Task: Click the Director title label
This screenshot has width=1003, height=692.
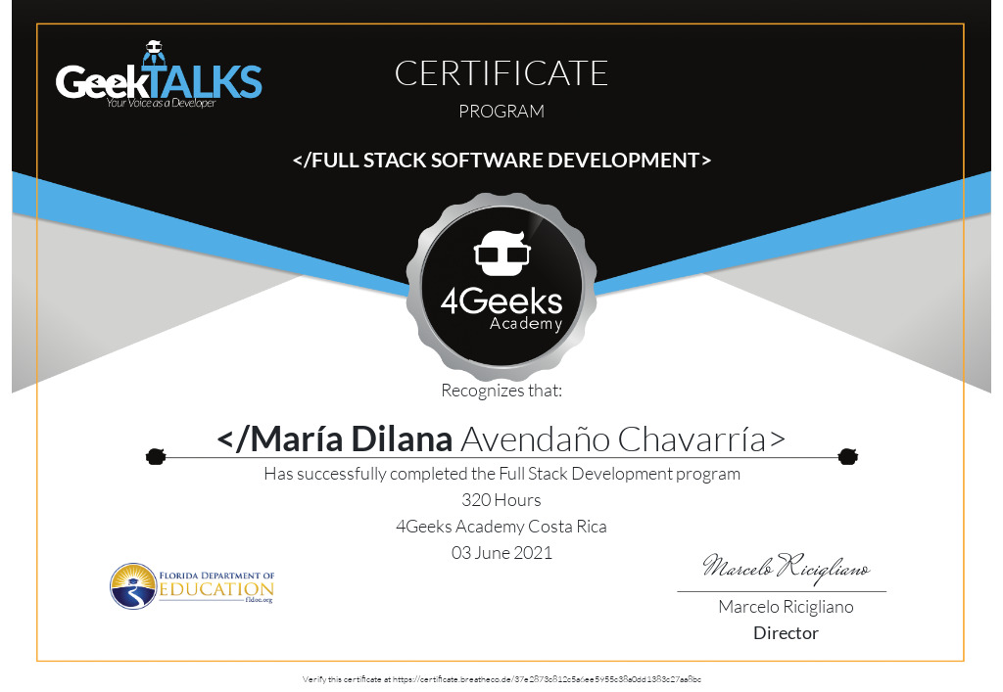Action: pyautogui.click(x=785, y=633)
